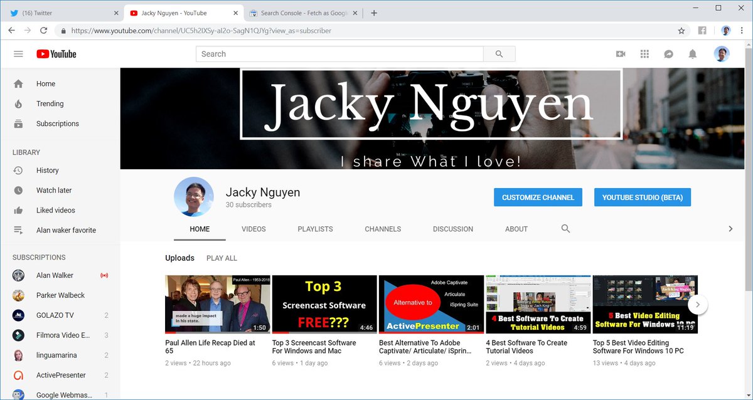The image size is (753, 400).
Task: Search within channel magnifier icon
Action: point(565,229)
